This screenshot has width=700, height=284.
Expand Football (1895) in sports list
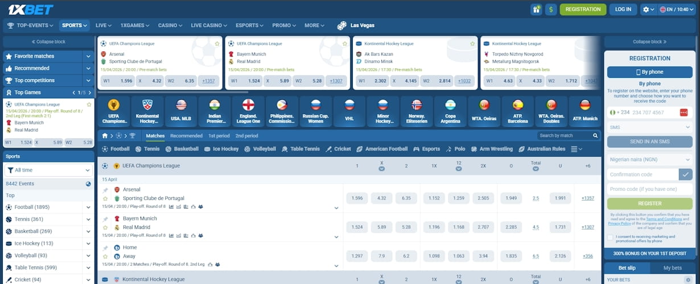[x=88, y=207]
